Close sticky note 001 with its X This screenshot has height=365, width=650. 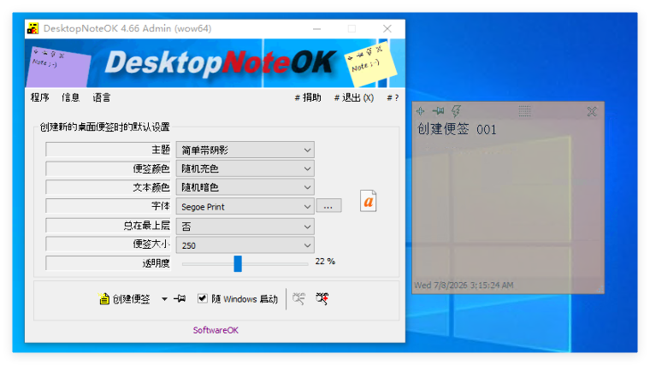[x=592, y=111]
